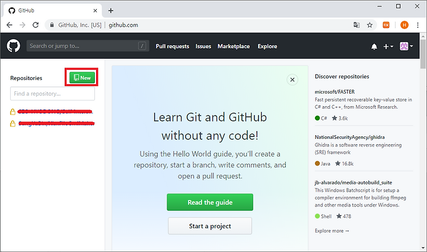This screenshot has height=252, width=427.
Task: Open Issues in the header
Action: point(203,46)
